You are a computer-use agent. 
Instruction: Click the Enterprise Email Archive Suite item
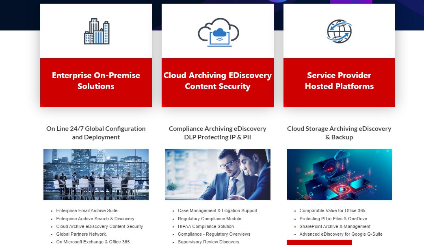[x=87, y=210]
